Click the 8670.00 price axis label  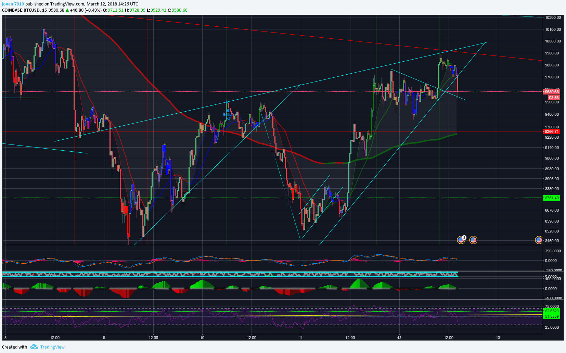click(552, 210)
